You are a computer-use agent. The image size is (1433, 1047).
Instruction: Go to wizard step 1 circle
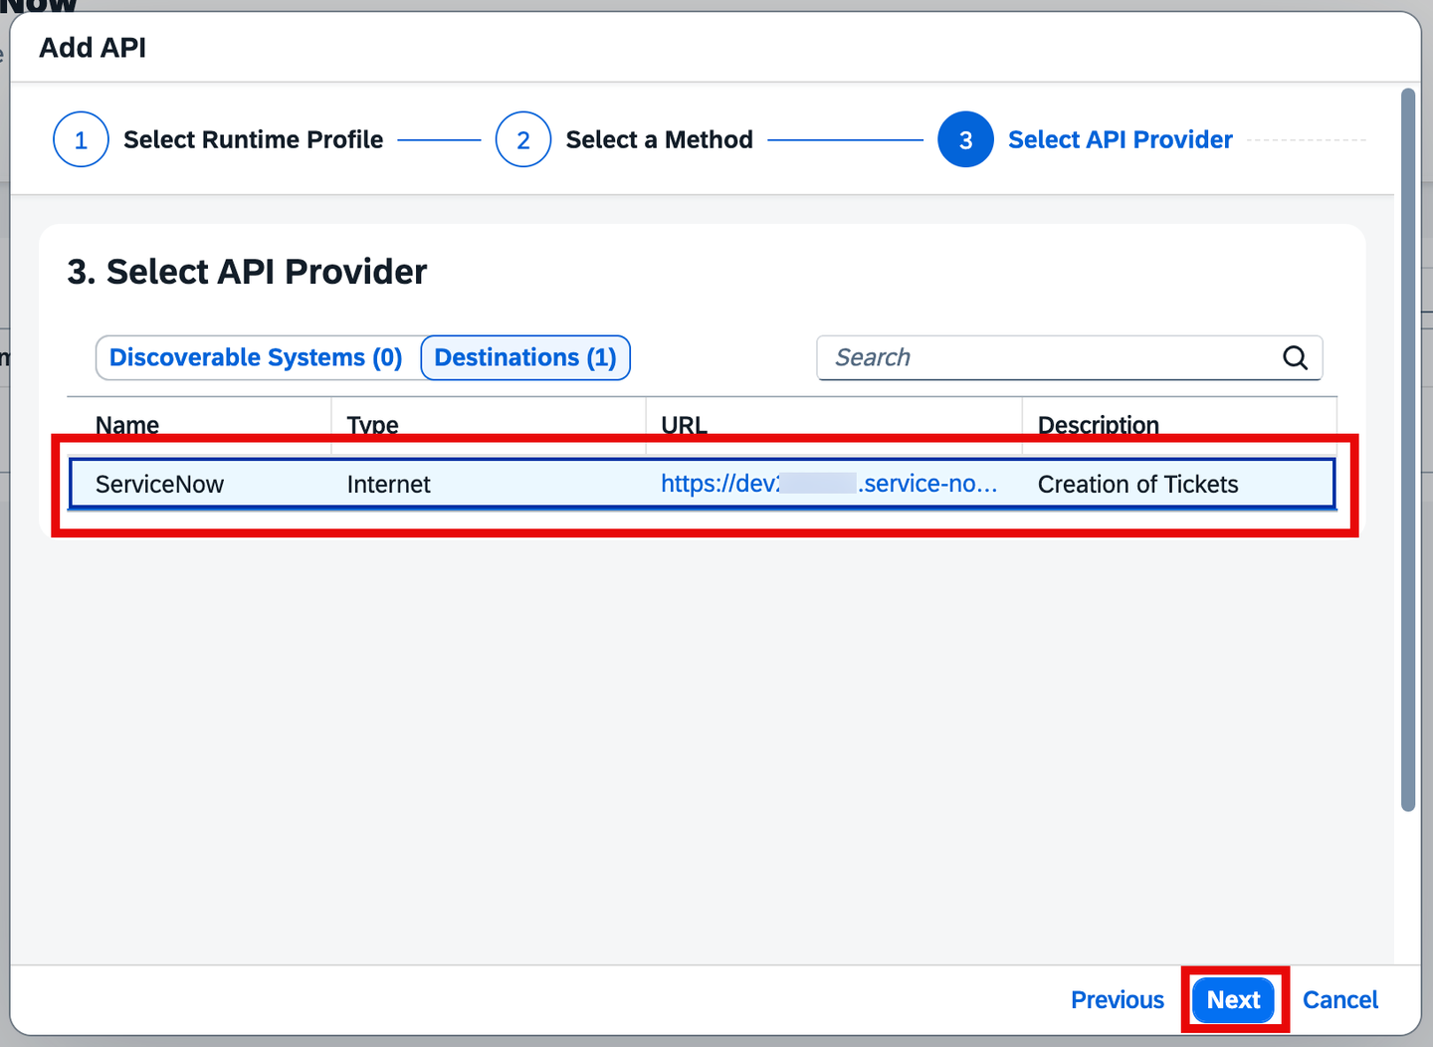(x=81, y=139)
